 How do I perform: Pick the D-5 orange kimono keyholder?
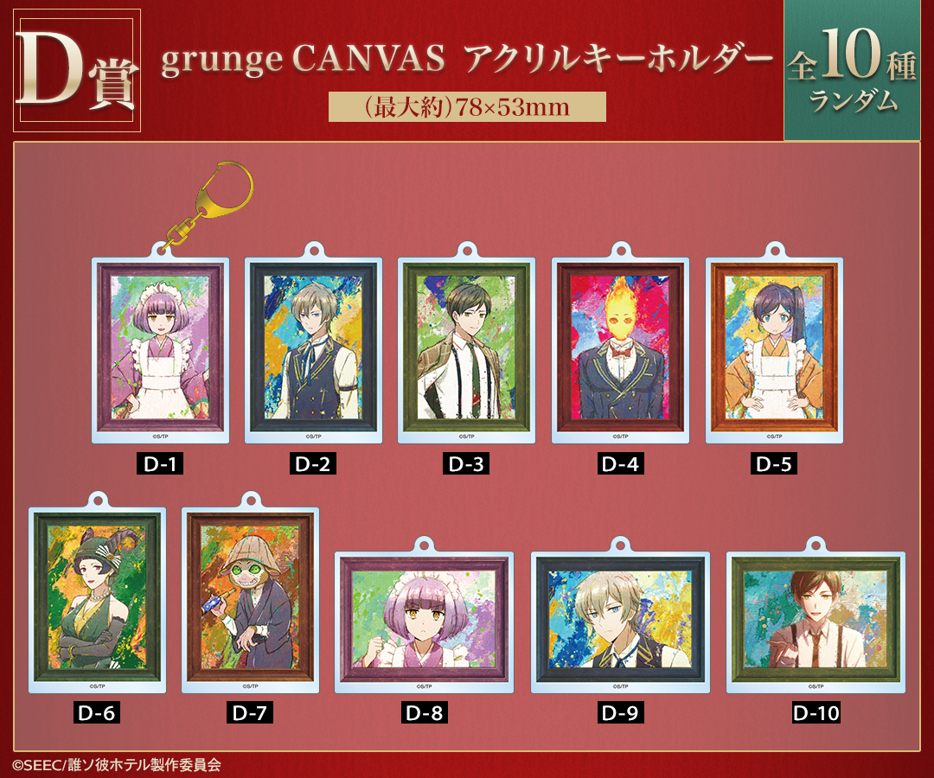774,350
